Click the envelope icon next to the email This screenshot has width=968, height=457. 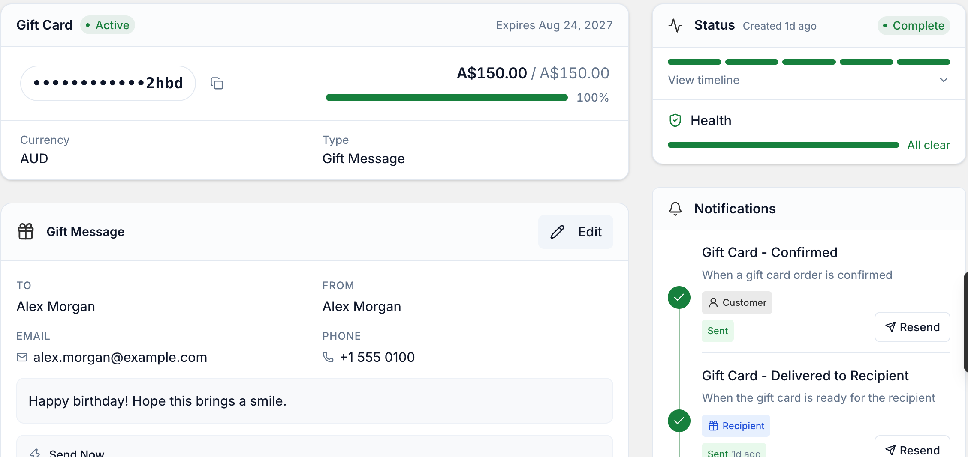22,357
